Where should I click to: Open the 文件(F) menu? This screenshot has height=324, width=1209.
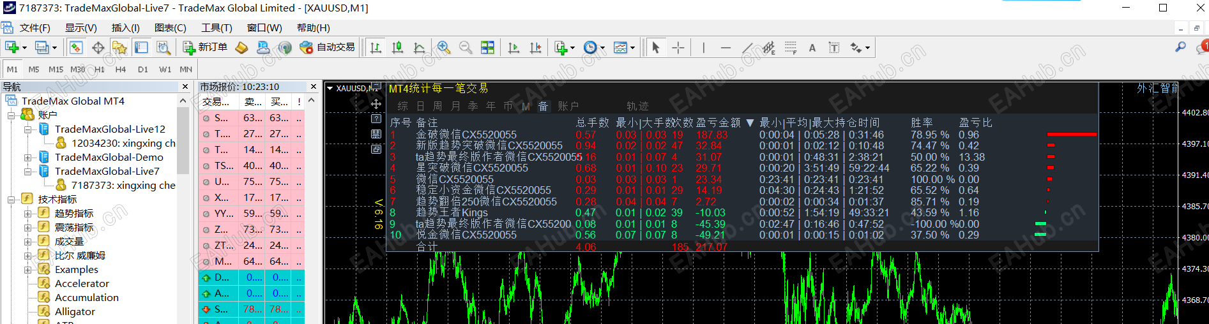[x=34, y=28]
